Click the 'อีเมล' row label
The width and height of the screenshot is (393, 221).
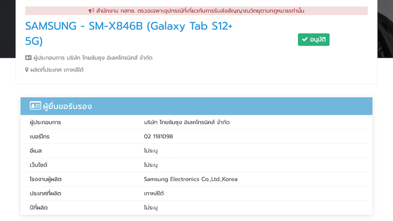point(35,151)
